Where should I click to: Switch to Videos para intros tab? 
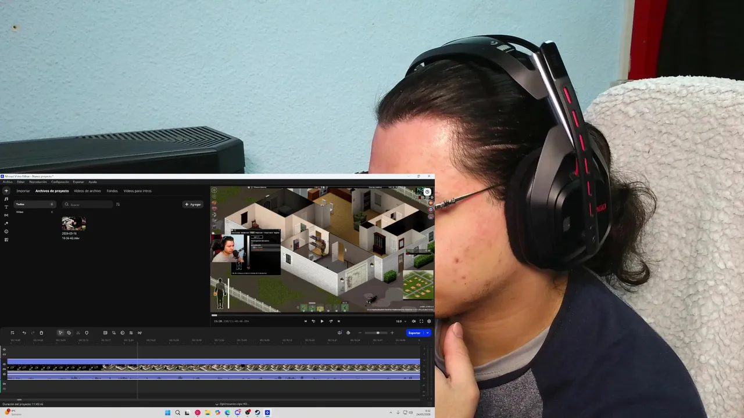tap(137, 191)
